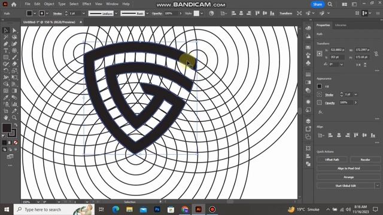Open the Basic brush definition dropdown
383x215 pixels.
[147, 13]
